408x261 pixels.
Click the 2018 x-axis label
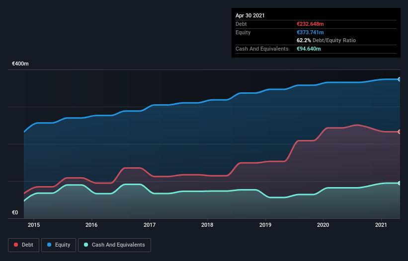(207, 225)
